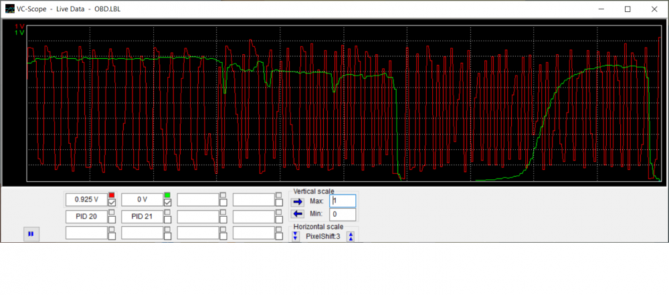669x295 pixels.
Task: Click the empty field below PID 21
Action: (142, 233)
